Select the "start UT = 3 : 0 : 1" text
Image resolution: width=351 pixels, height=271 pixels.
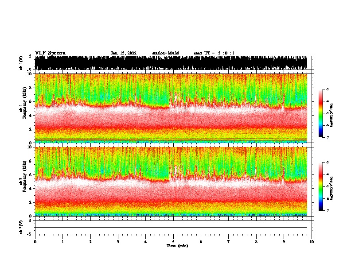tap(214, 53)
